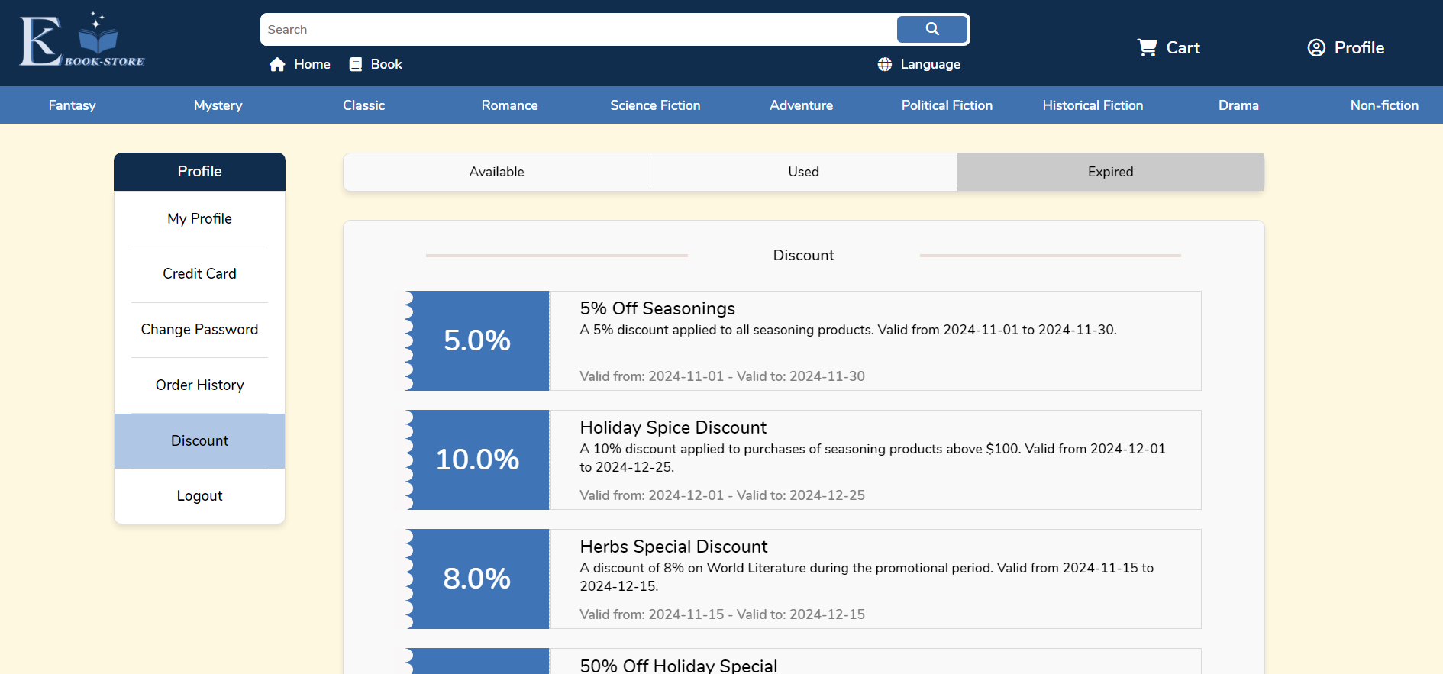The width and height of the screenshot is (1443, 674).
Task: Click the globe Language icon
Action: point(885,65)
